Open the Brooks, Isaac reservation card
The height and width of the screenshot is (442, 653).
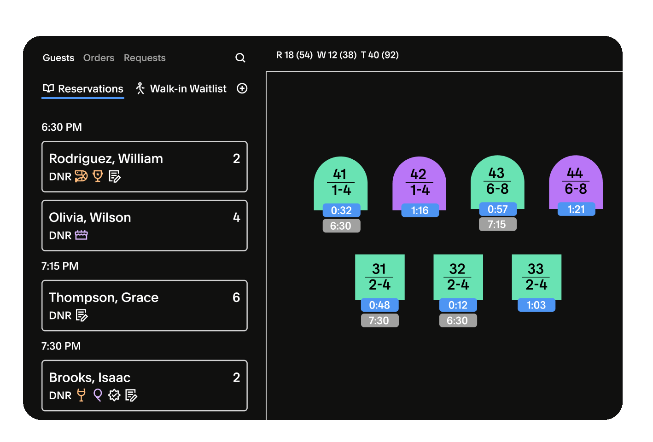click(x=145, y=386)
